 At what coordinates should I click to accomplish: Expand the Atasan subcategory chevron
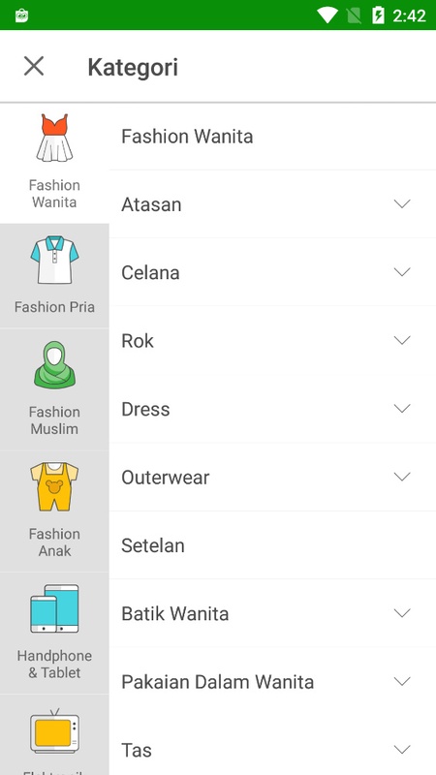pos(402,203)
